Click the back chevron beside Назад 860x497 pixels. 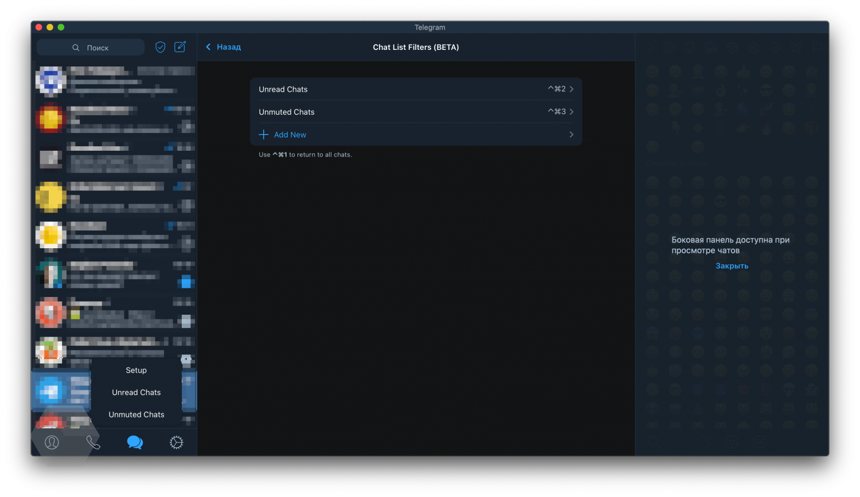pos(208,47)
